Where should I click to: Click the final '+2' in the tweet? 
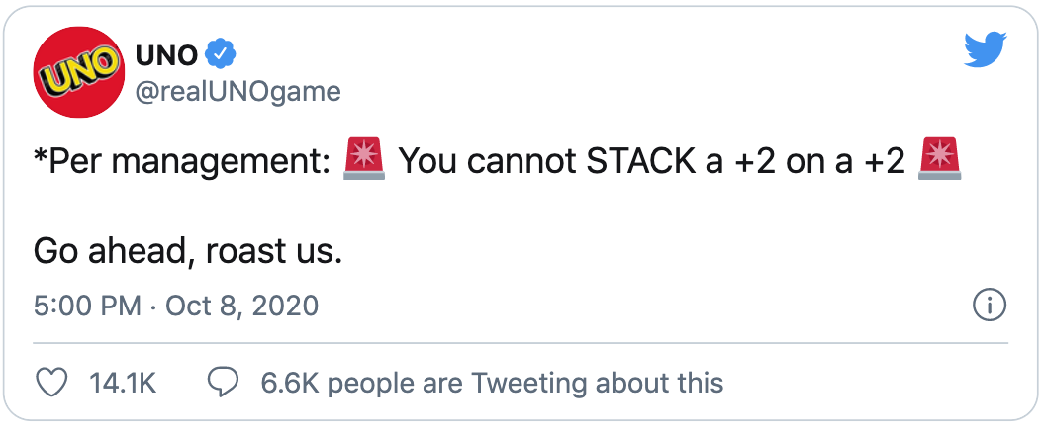click(x=884, y=161)
